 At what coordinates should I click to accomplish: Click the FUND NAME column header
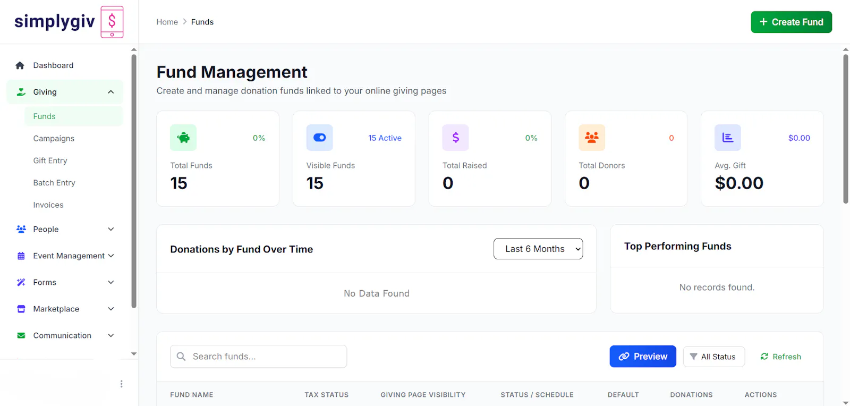point(192,395)
